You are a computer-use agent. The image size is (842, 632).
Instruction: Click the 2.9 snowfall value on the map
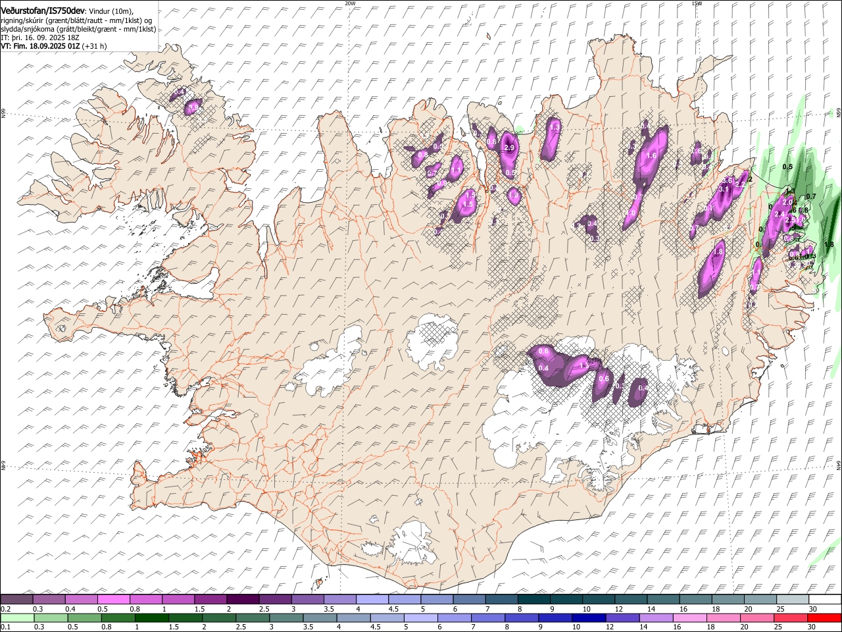tap(508, 148)
